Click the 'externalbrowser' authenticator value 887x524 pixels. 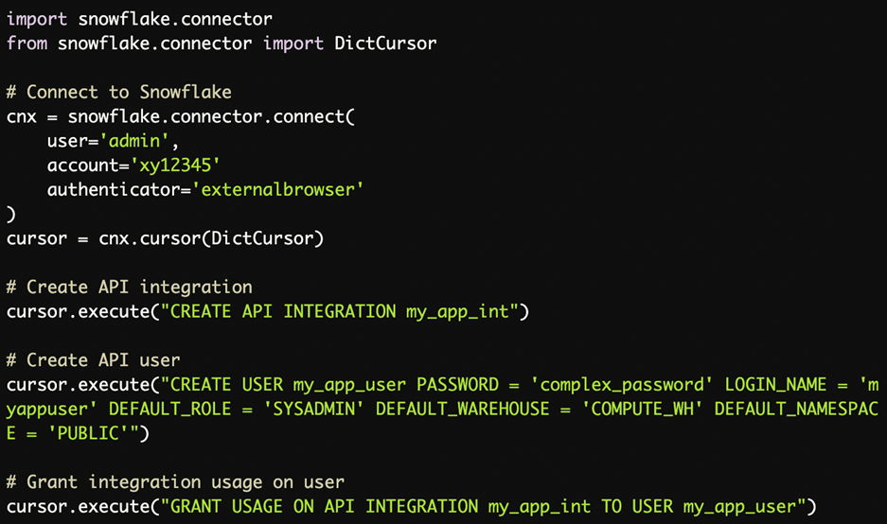(x=277, y=189)
